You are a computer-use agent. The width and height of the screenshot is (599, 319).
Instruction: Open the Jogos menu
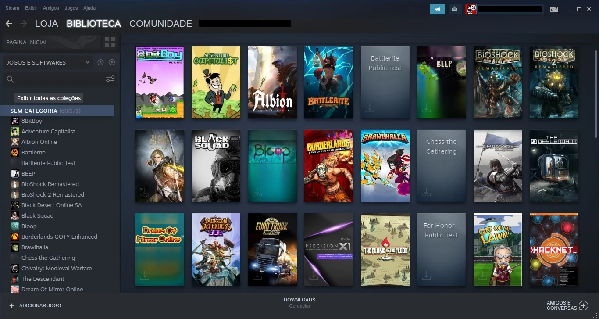point(71,8)
